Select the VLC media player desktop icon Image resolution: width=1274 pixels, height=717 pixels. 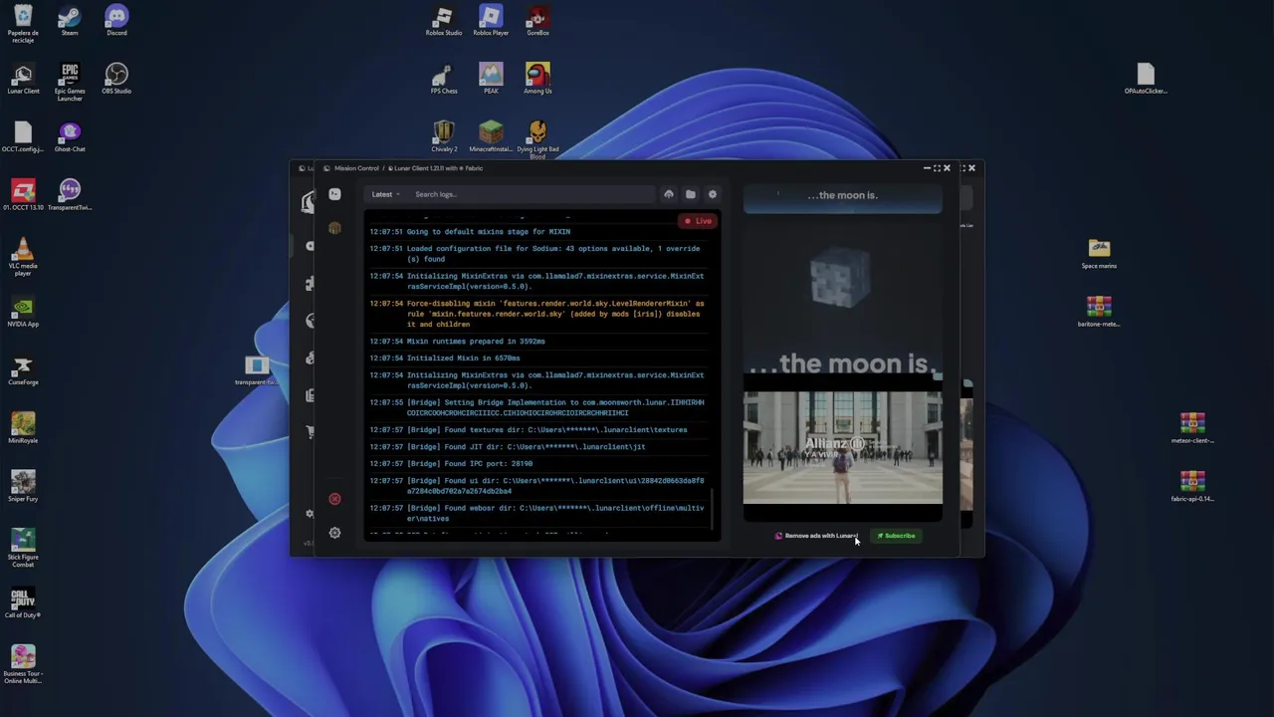coord(23,257)
